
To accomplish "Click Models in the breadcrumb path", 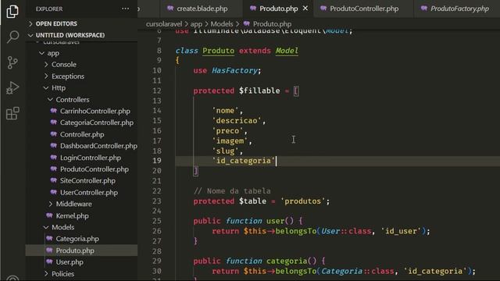I will pyautogui.click(x=222, y=24).
